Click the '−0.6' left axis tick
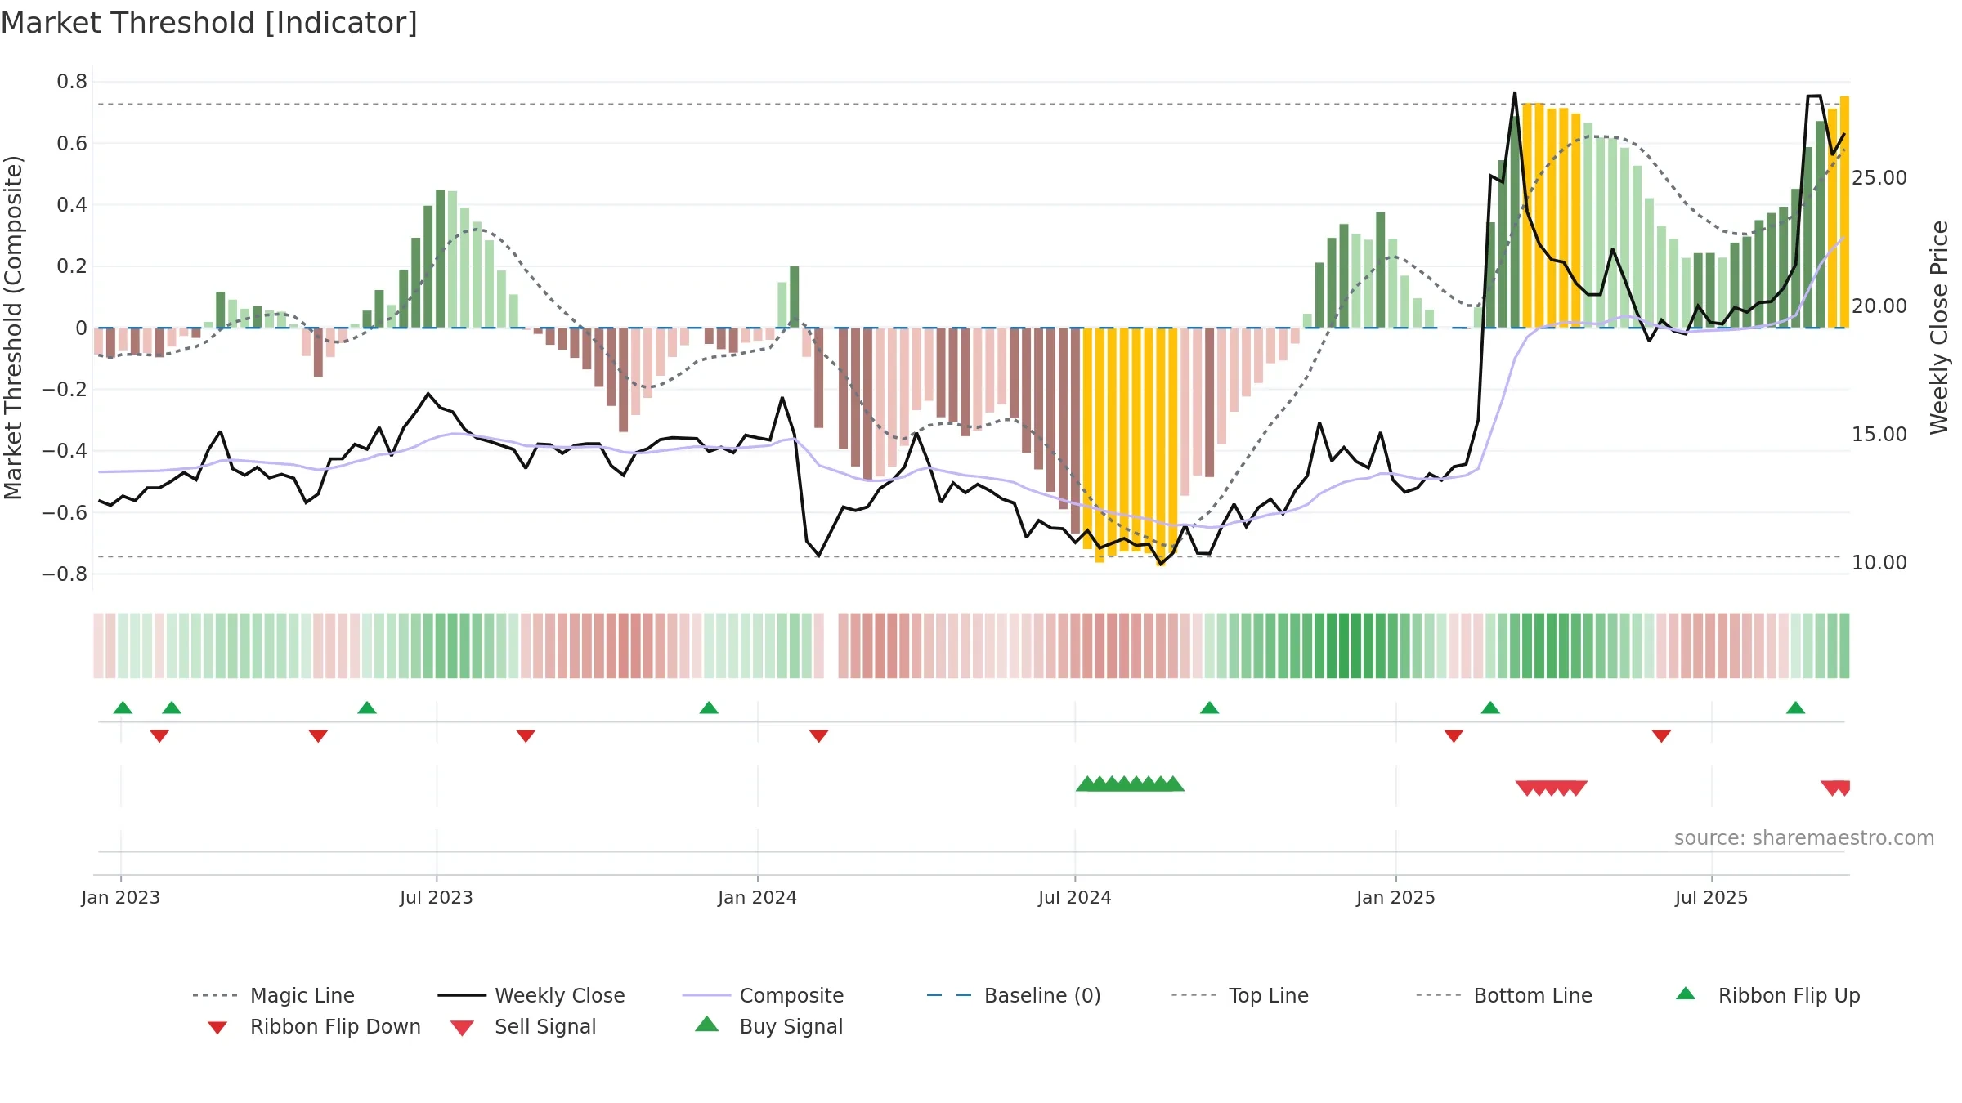The image size is (1962, 1103). (x=65, y=513)
